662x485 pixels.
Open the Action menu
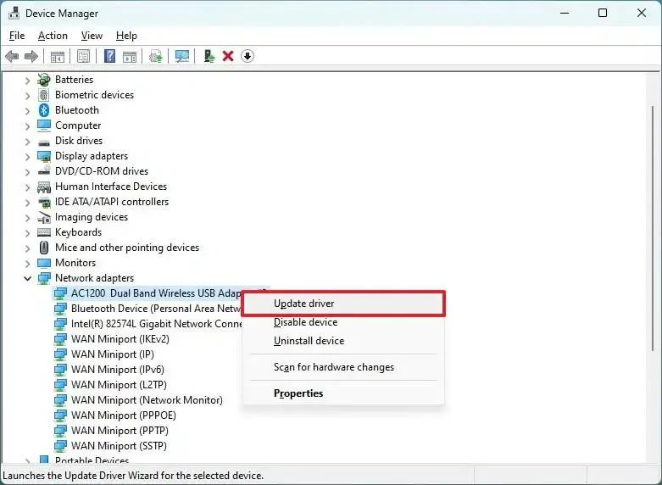pos(53,36)
